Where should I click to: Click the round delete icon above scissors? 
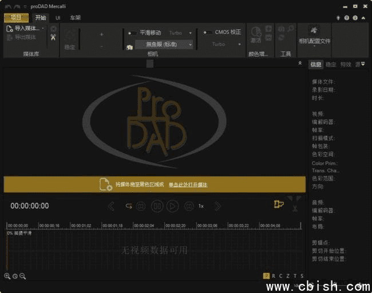pos(54,29)
